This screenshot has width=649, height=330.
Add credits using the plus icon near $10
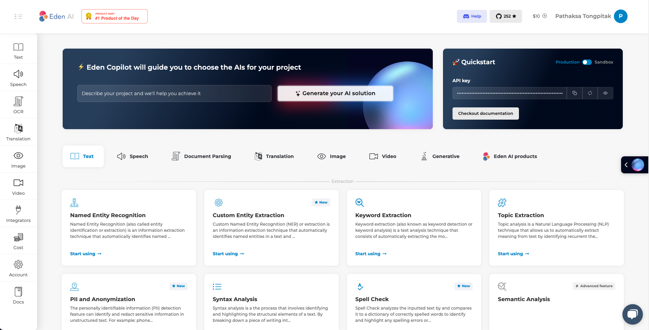tap(544, 16)
